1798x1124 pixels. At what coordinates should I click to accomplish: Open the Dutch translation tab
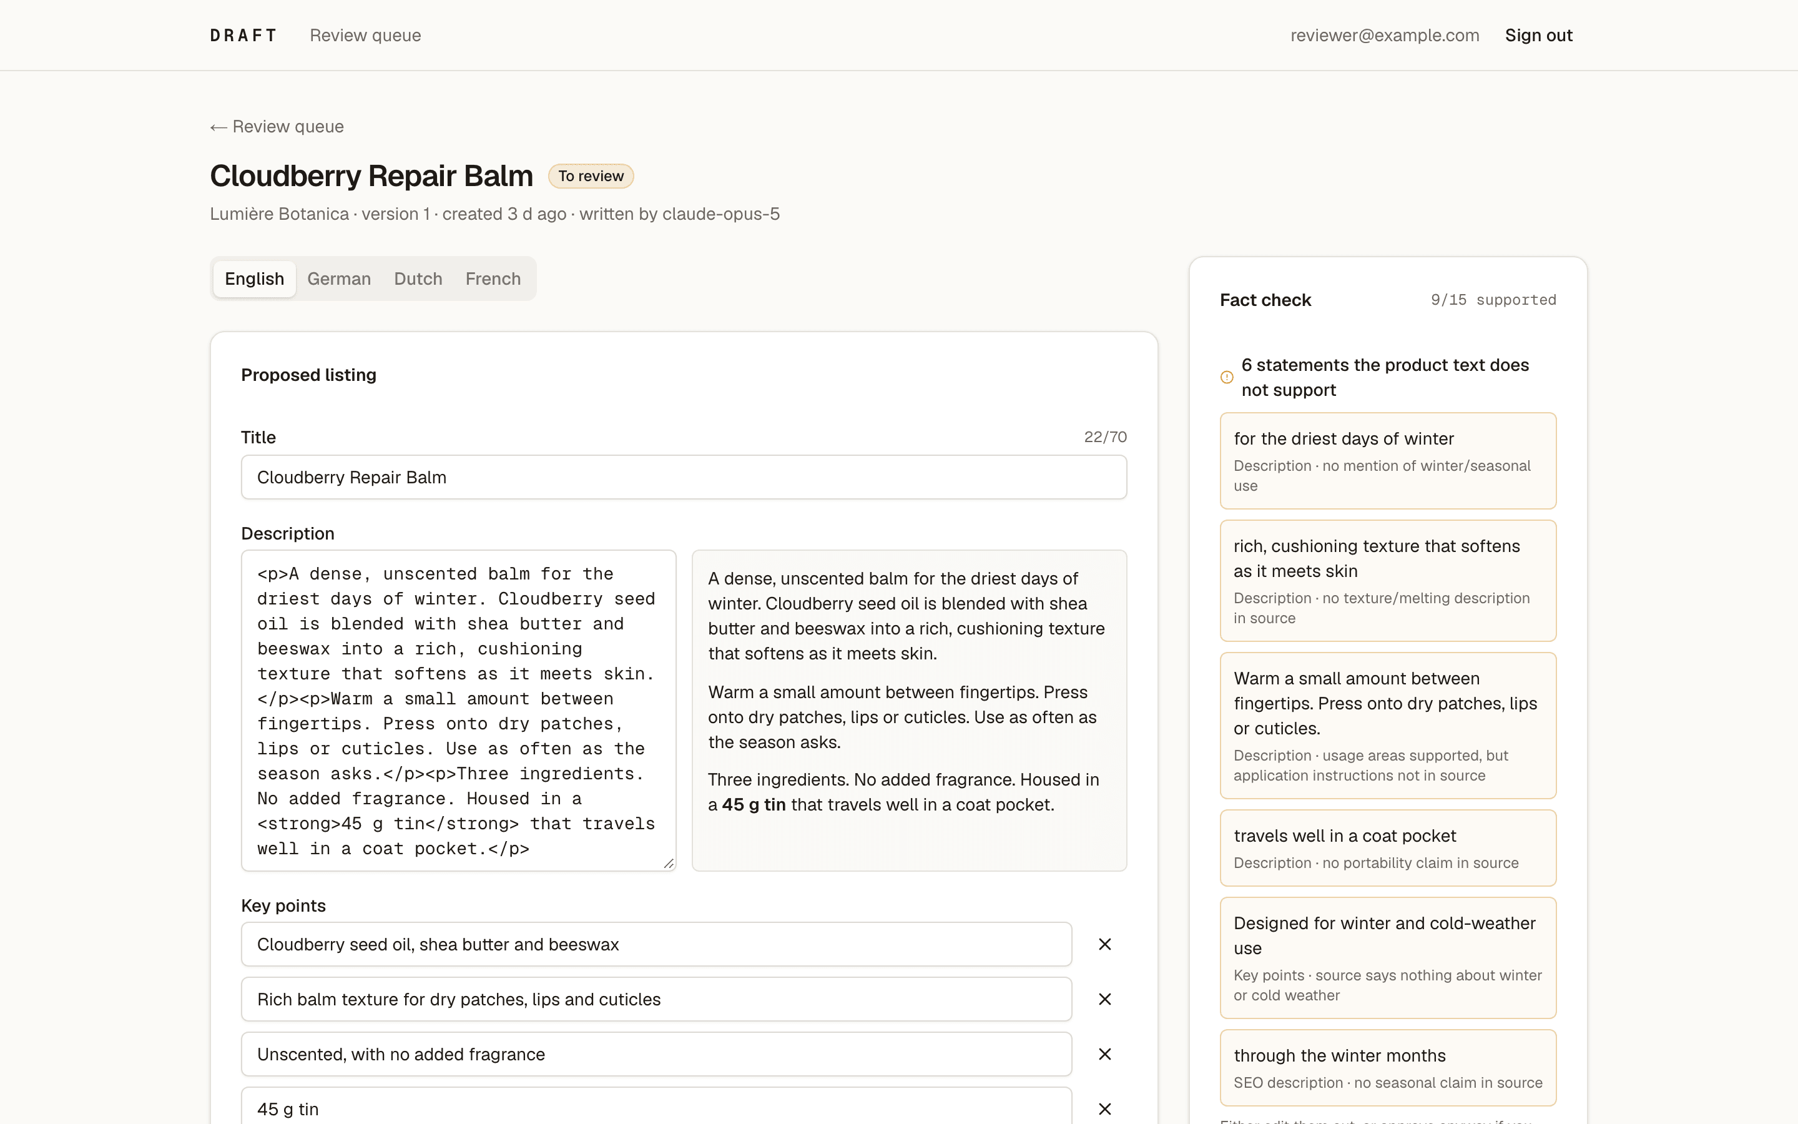418,279
